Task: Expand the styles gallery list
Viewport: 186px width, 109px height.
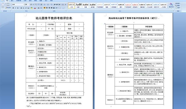Action: coord(168,7)
